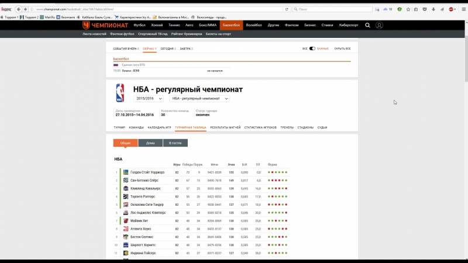Open the browser hamburger menu

[463, 9]
